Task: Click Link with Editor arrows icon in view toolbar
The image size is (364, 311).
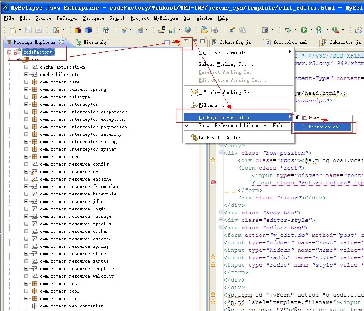Action: point(177,42)
